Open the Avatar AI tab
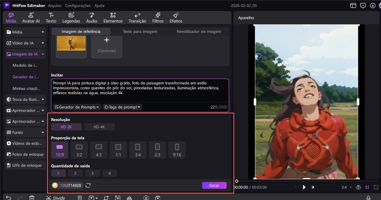Screen dimensions: 381x200 coord(31,18)
